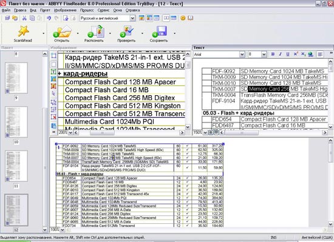Expand the Scan&Read dropdown arrow
The image size is (334, 242).
click(44, 33)
